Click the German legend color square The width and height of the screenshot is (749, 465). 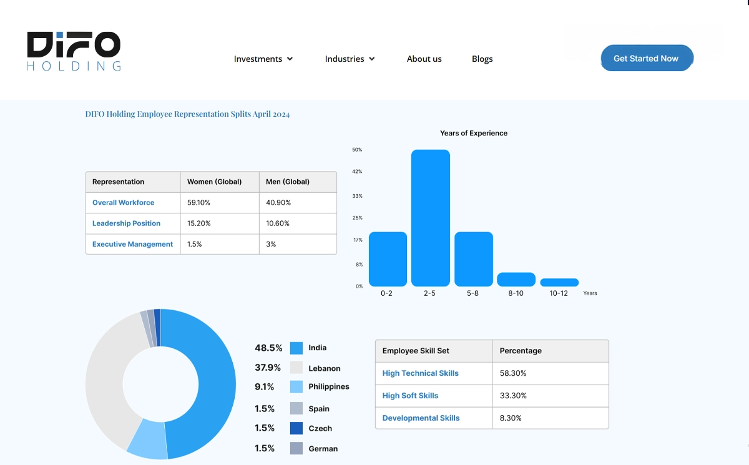click(296, 448)
